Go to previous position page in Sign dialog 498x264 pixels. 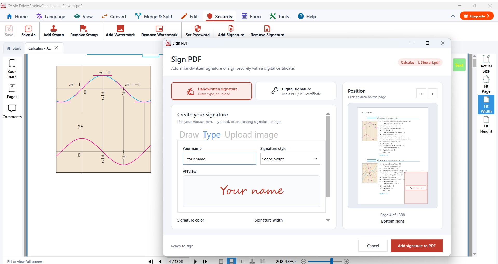pos(421,94)
